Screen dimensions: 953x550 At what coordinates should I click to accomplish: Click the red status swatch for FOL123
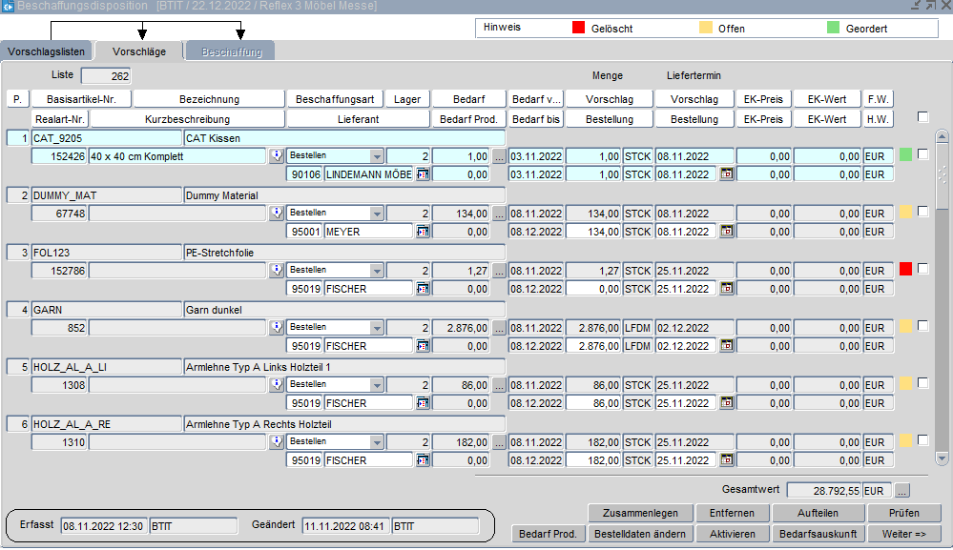coord(905,270)
